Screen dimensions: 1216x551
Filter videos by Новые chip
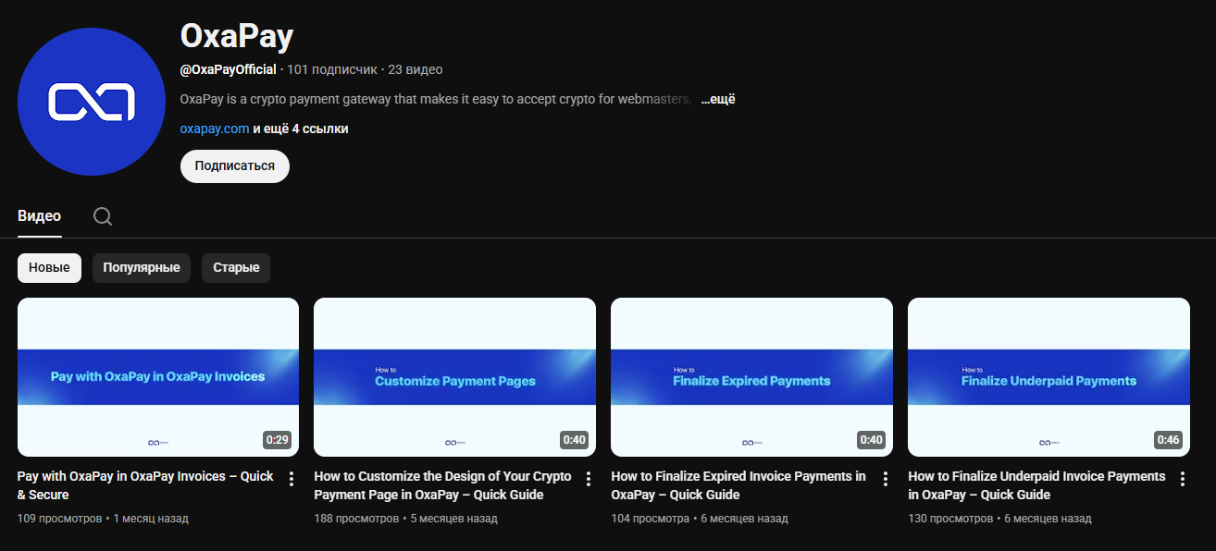[x=49, y=267]
